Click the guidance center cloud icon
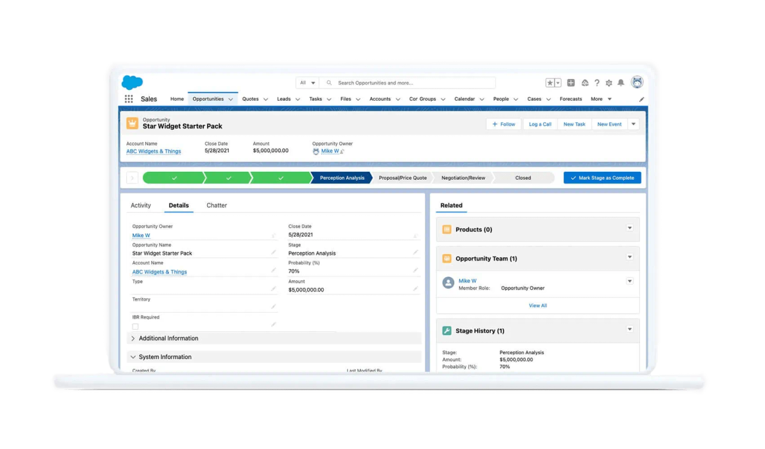The height and width of the screenshot is (449, 765). pyautogui.click(x=585, y=83)
